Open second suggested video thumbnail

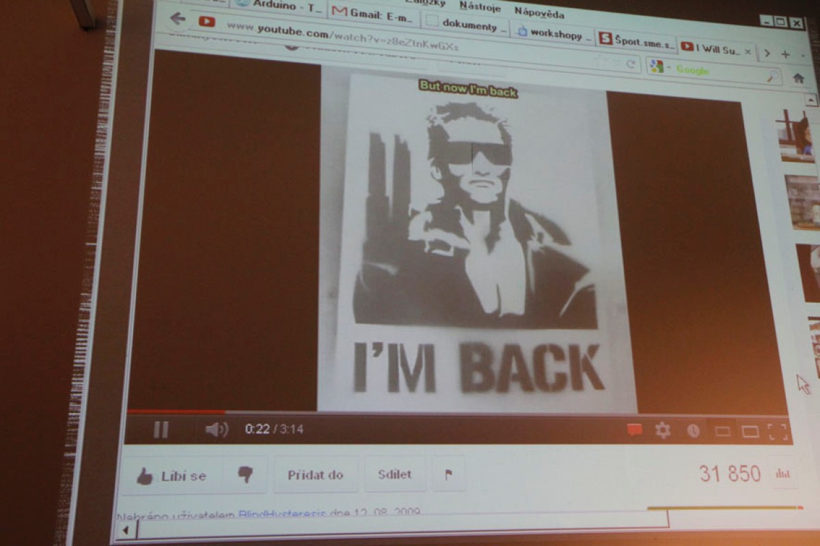[x=802, y=202]
